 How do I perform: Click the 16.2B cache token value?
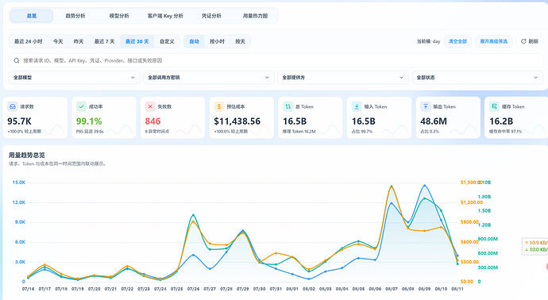pos(501,121)
